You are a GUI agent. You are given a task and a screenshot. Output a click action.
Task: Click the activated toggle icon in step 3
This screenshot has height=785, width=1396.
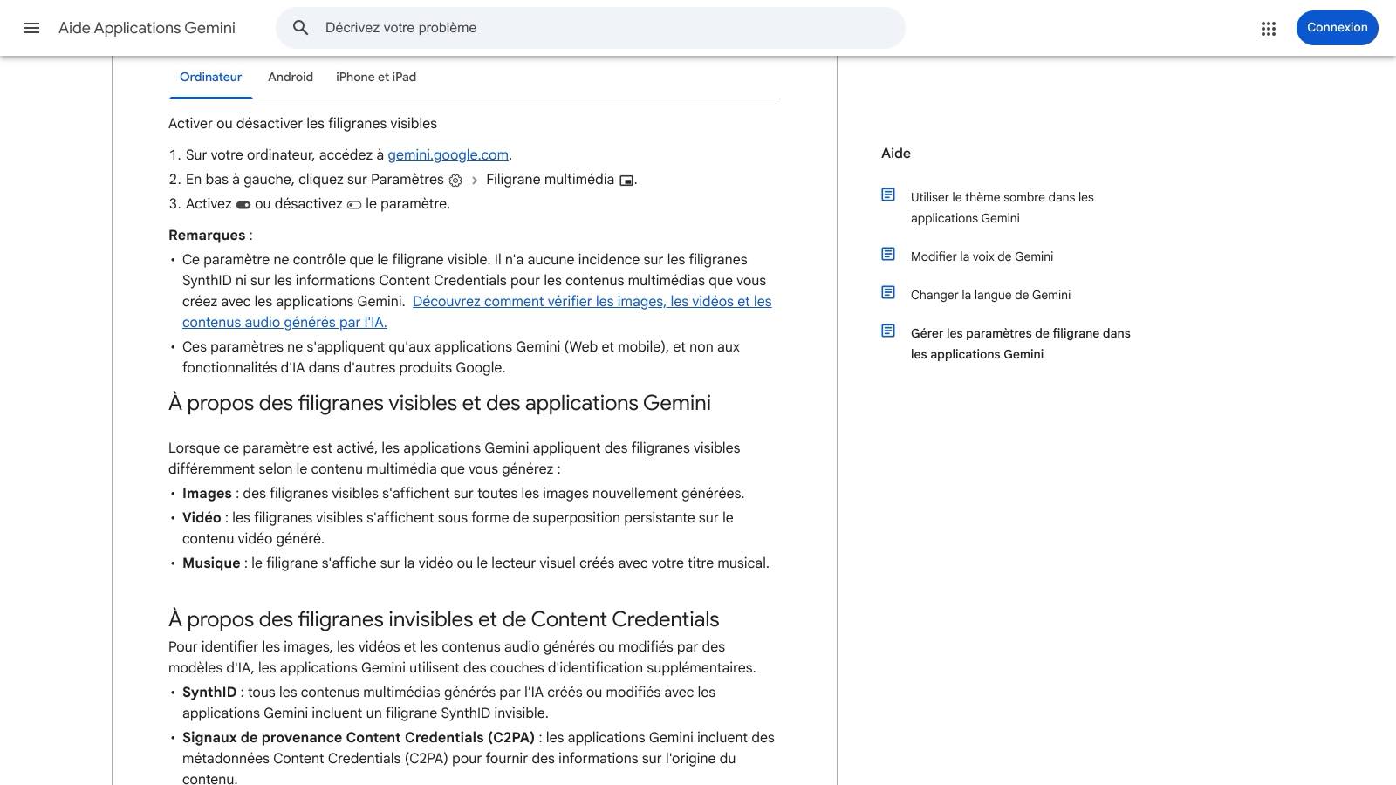[x=243, y=205]
